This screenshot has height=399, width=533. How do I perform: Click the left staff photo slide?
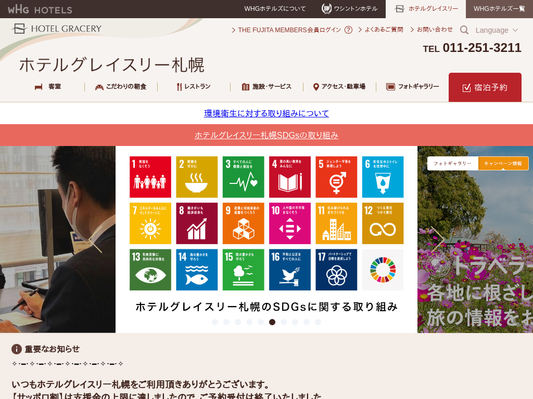pos(58,240)
